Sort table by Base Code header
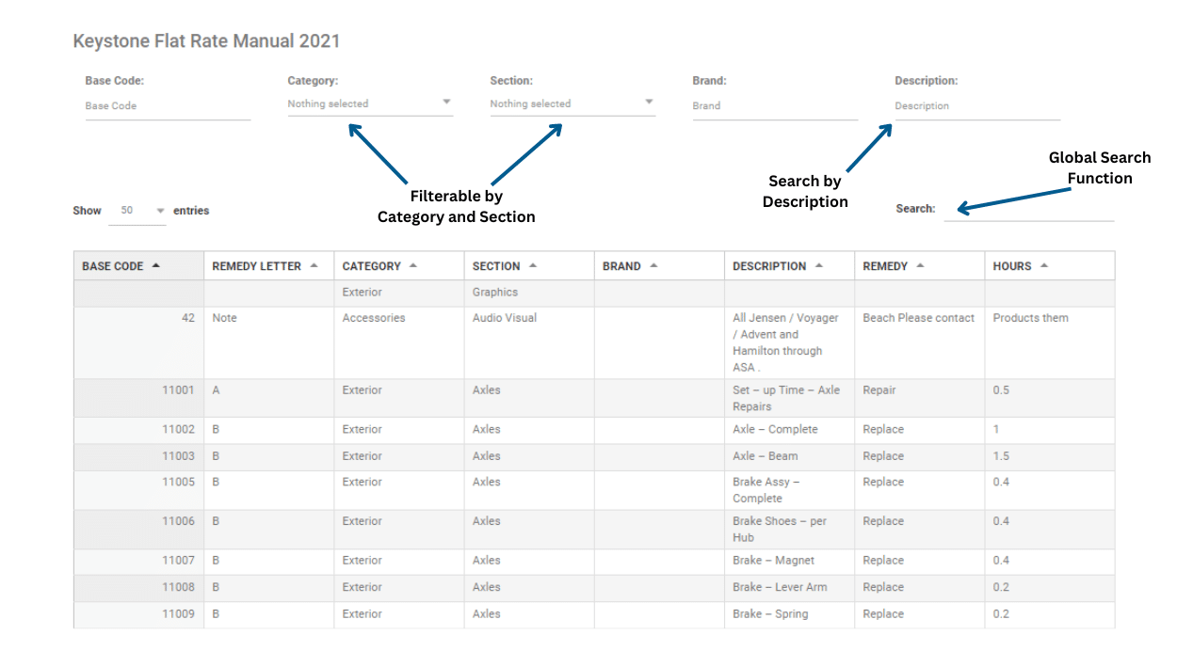The width and height of the screenshot is (1193, 651). click(138, 266)
